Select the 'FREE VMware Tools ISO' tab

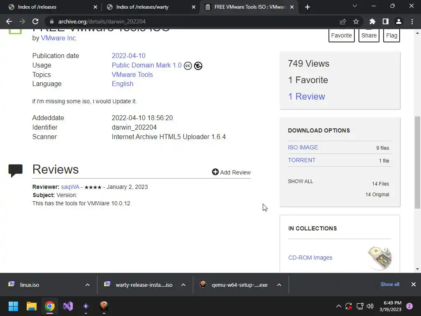tap(250, 7)
